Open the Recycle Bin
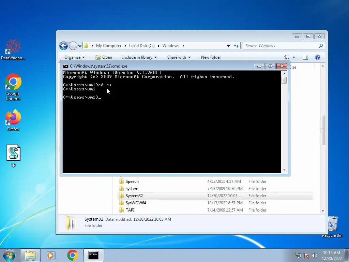This screenshot has height=262, width=349. [x=332, y=227]
